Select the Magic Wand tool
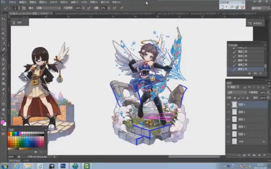 (3, 34)
